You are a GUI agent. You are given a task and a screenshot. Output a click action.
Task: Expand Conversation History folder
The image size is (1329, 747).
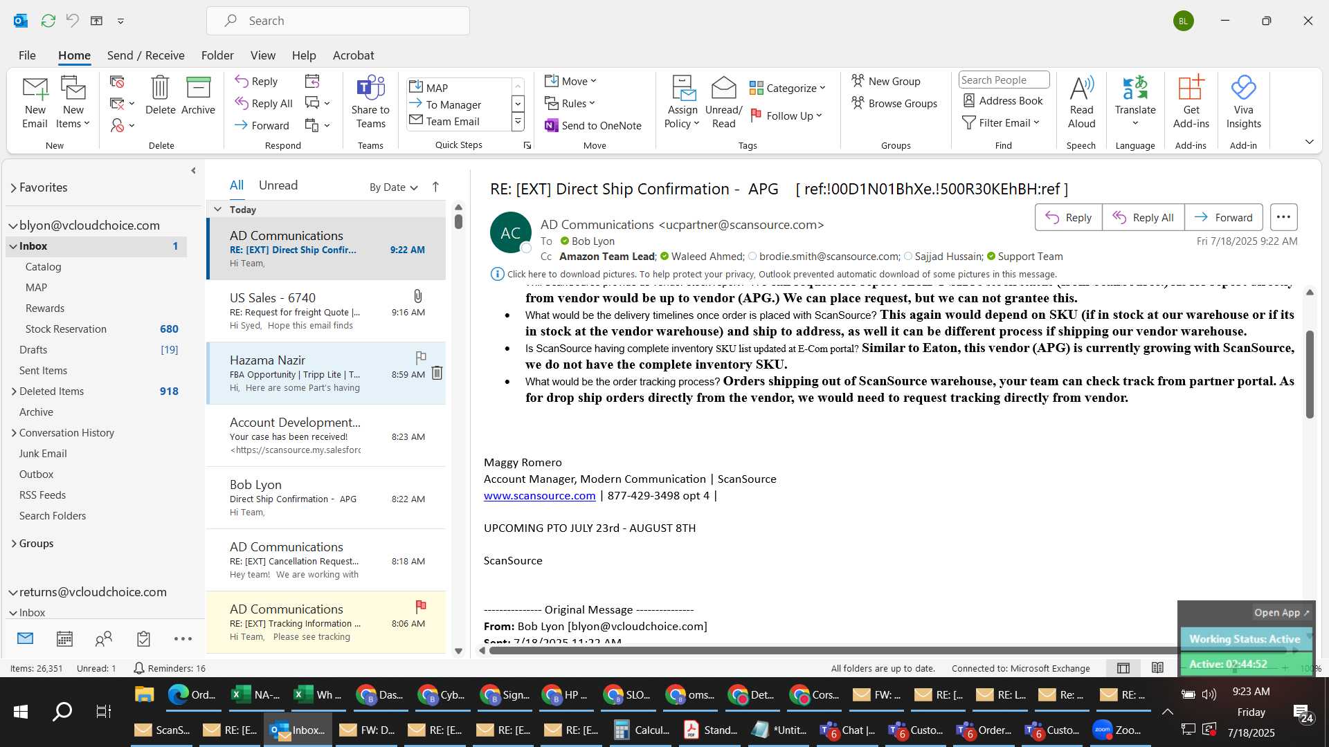[13, 432]
